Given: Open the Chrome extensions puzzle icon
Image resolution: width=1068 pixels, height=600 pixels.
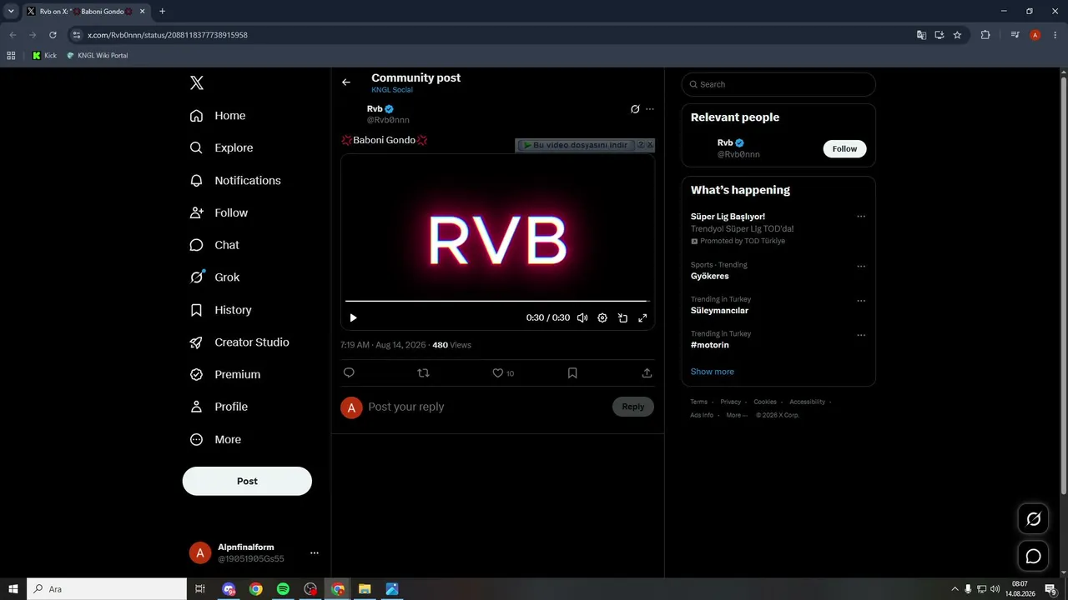Looking at the screenshot, I should (985, 35).
